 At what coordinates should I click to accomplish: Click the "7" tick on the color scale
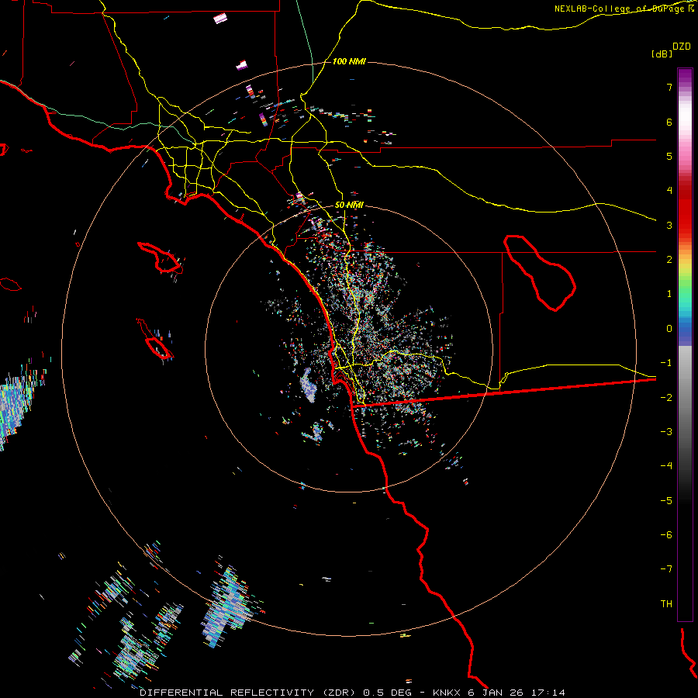669,87
